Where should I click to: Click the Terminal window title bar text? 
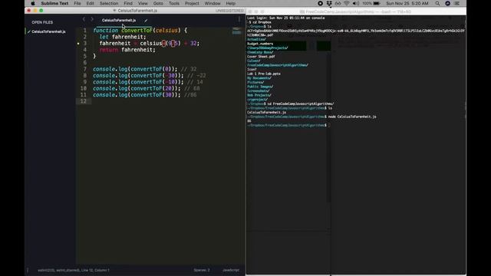[358, 12]
